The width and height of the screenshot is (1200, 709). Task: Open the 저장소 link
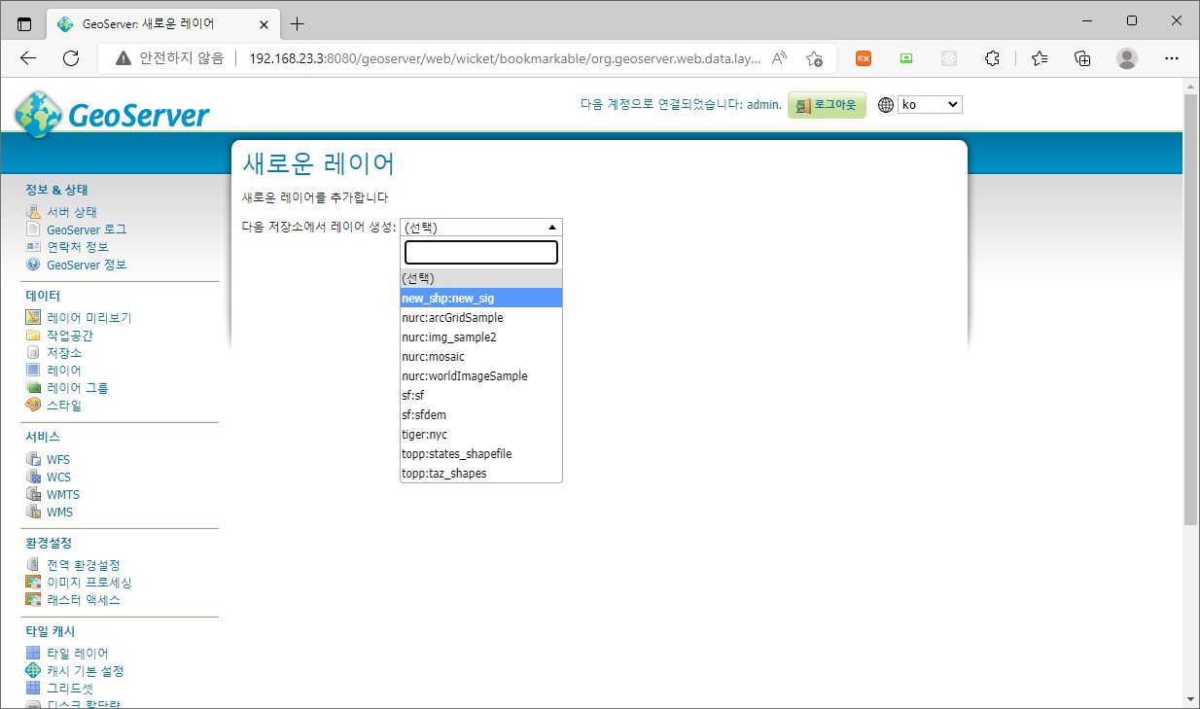point(64,353)
